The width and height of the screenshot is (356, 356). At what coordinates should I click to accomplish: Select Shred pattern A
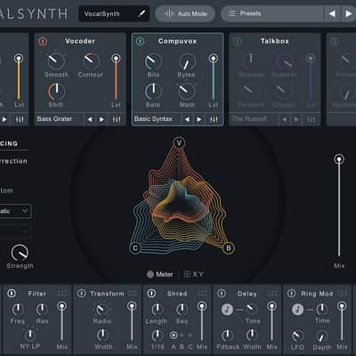click(174, 336)
